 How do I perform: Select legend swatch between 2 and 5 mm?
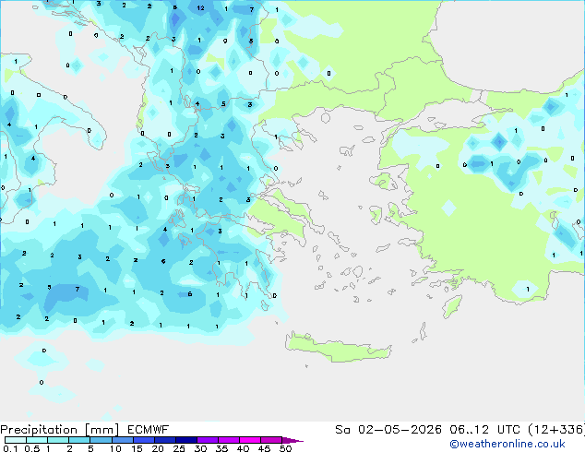79,440
